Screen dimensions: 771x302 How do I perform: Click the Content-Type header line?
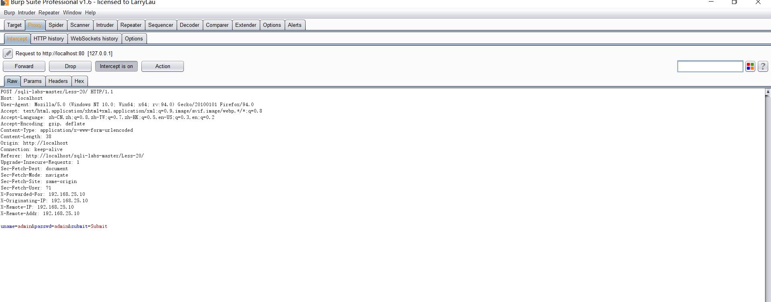click(x=67, y=130)
